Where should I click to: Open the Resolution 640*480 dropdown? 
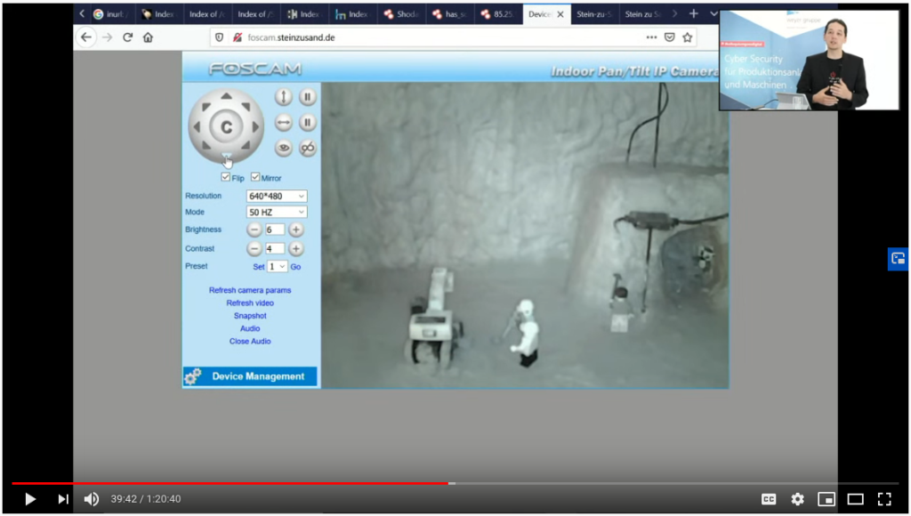277,196
